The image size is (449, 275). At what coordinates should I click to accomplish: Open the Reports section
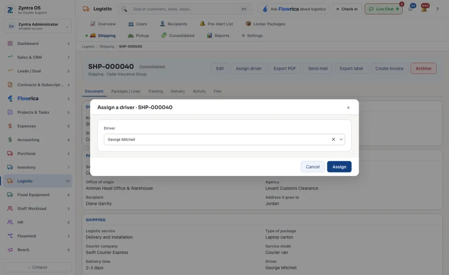[218, 36]
